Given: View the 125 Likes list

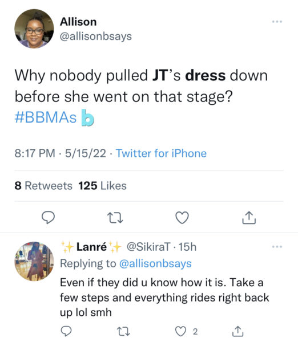Looking at the screenshot, I should [x=102, y=186].
